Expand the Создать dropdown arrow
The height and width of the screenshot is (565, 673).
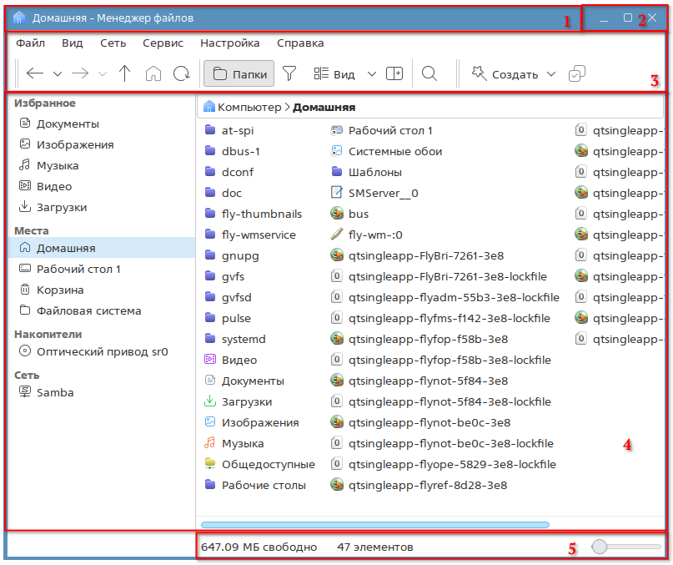point(551,74)
